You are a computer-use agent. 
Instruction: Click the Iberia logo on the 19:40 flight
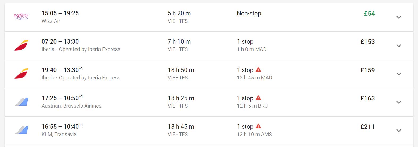click(21, 74)
